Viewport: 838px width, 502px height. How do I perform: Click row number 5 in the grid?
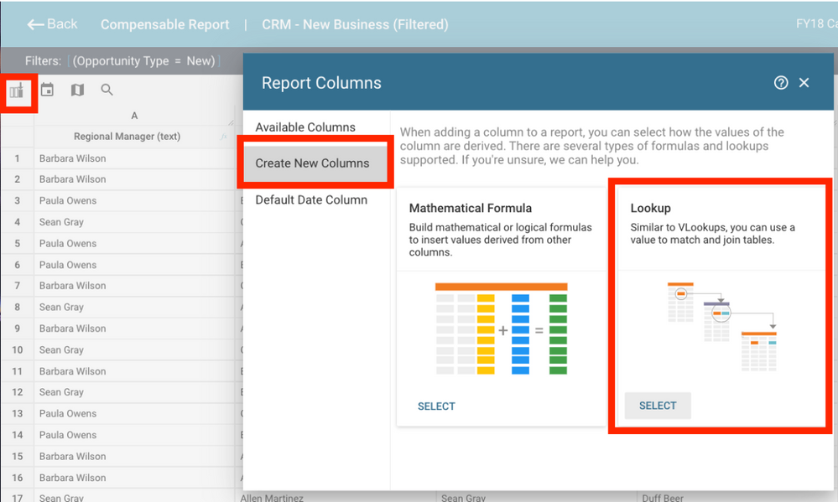[18, 243]
